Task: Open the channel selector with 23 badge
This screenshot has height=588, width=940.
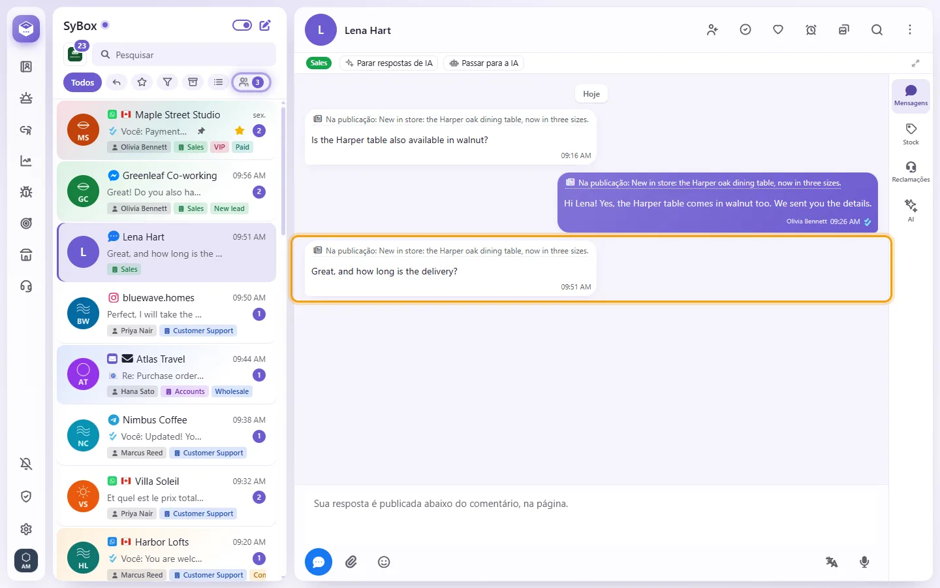Action: click(x=76, y=54)
